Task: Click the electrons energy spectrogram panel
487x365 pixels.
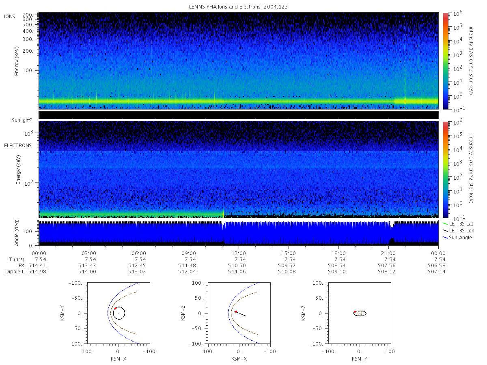Action: (239, 170)
